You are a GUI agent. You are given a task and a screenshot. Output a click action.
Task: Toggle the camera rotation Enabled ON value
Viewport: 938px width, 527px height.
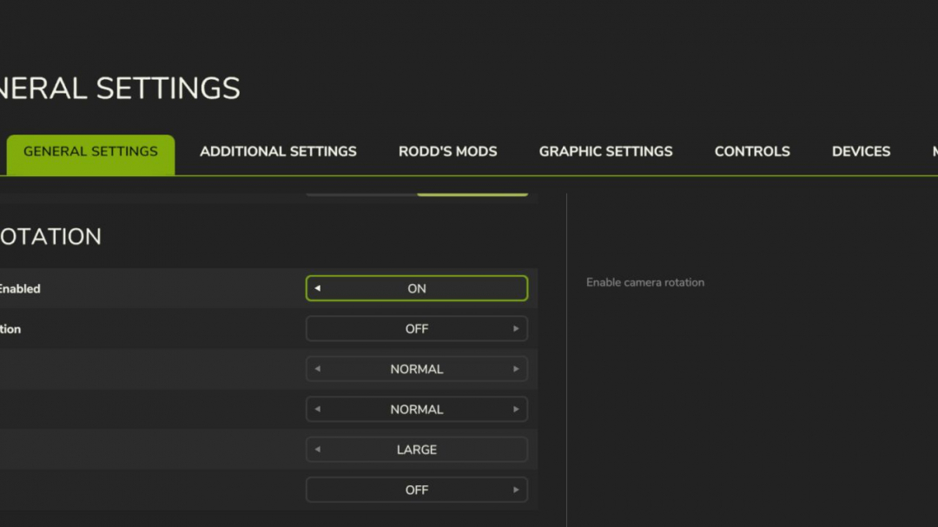[x=417, y=288]
